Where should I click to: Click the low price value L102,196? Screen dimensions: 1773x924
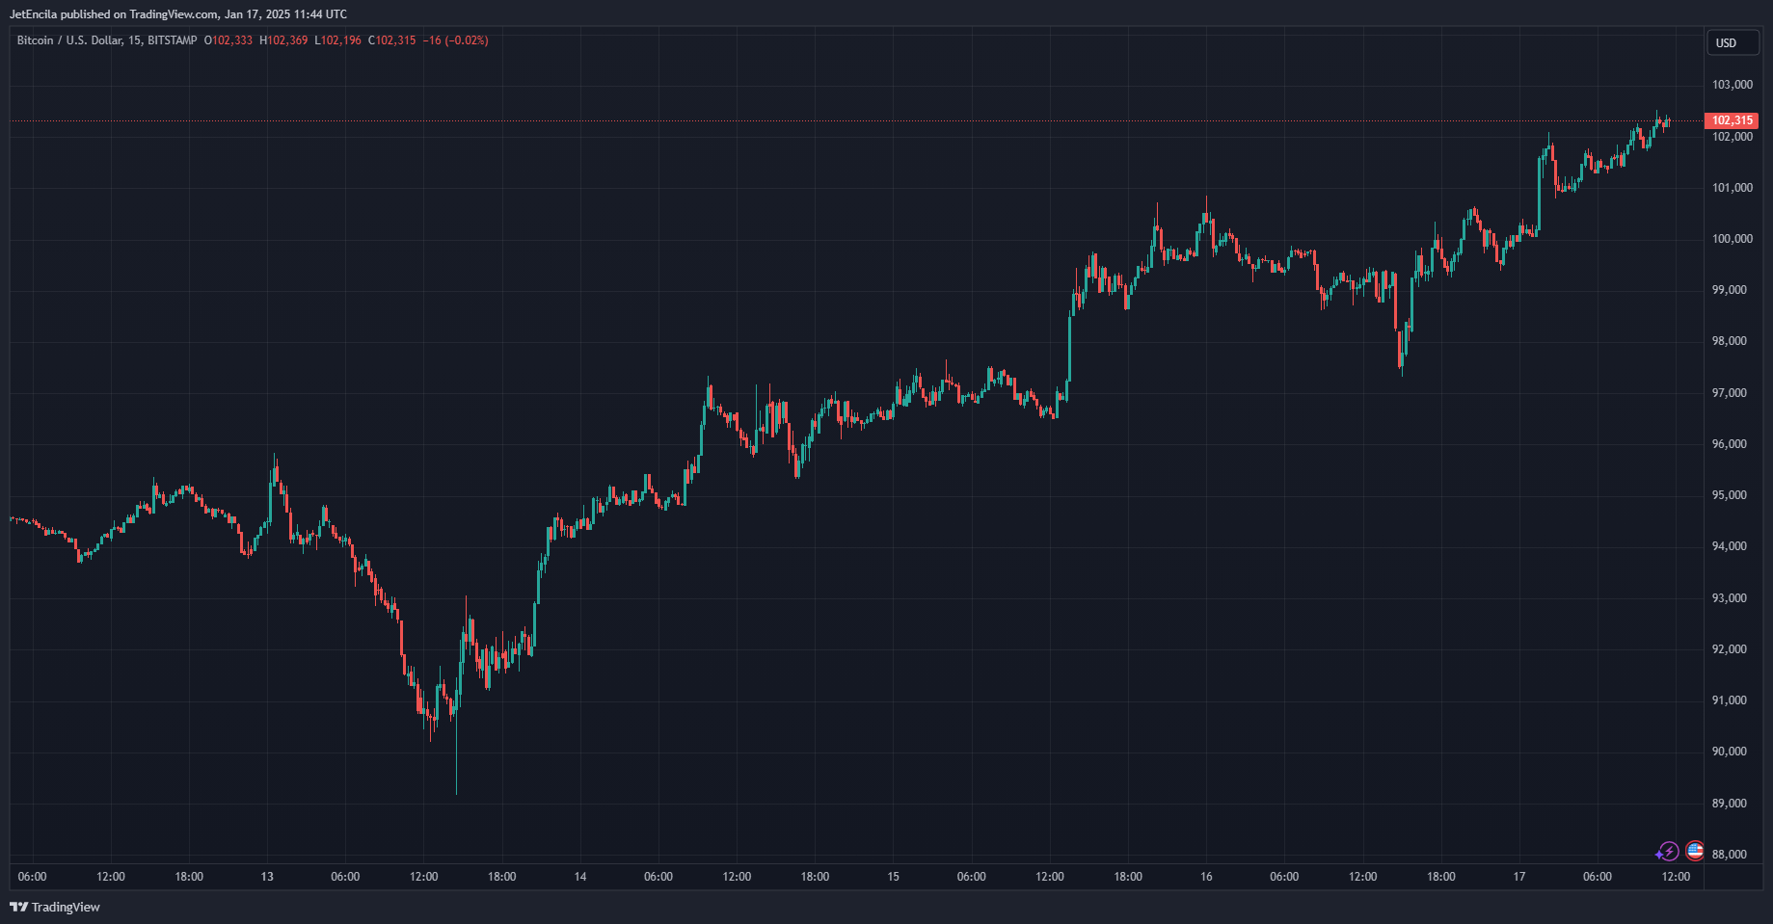(338, 40)
